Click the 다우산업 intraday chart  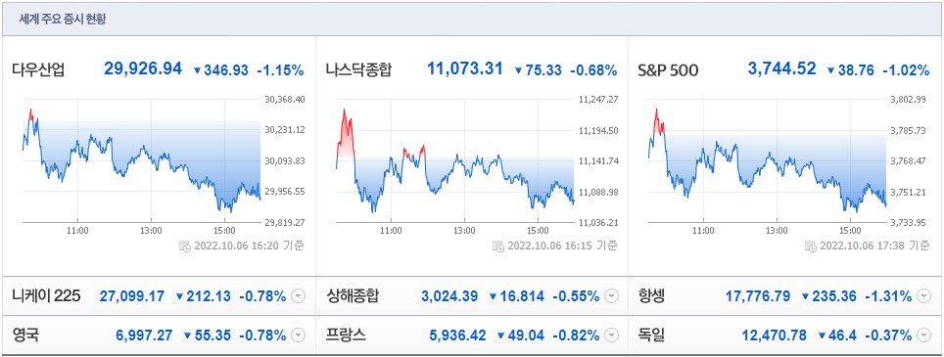coord(141,161)
